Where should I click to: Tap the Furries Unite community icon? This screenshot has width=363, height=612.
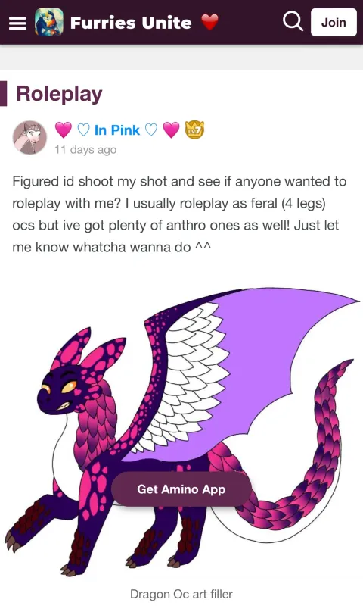(x=48, y=23)
